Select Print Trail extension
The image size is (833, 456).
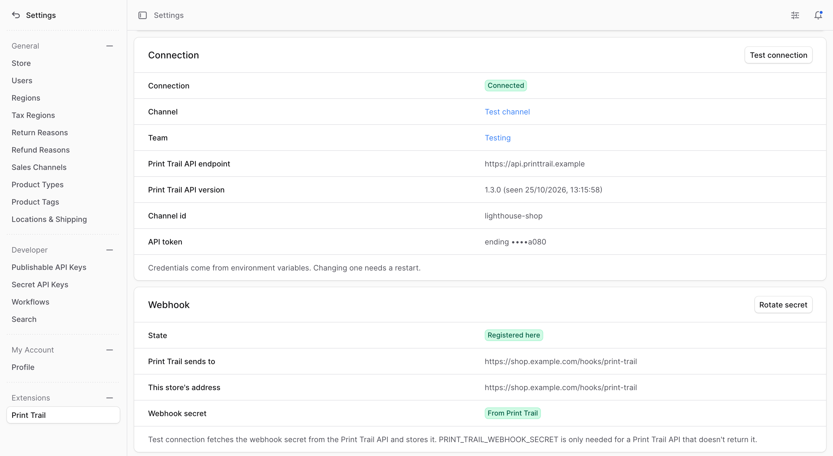click(63, 415)
